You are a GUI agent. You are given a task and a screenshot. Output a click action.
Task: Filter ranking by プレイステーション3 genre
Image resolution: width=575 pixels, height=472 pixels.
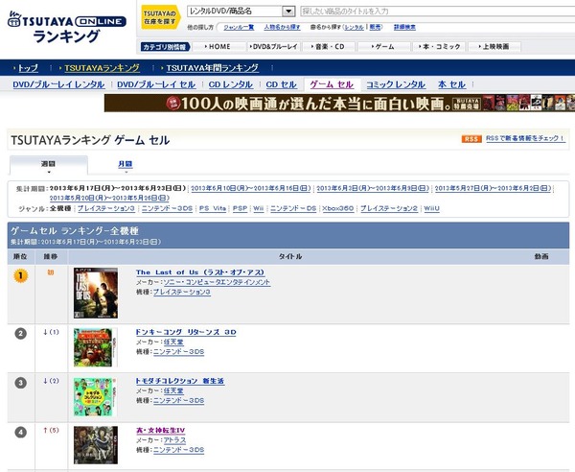(106, 208)
